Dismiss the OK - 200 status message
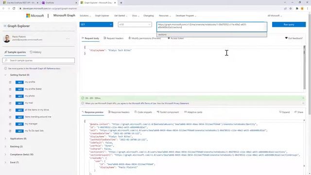The width and height of the screenshot is (311, 175). click(x=303, y=98)
